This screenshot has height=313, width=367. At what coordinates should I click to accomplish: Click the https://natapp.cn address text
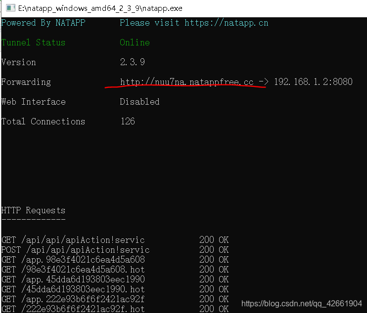tap(227, 23)
